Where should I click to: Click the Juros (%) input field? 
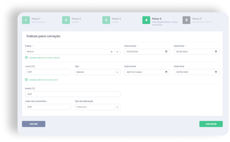(48, 72)
